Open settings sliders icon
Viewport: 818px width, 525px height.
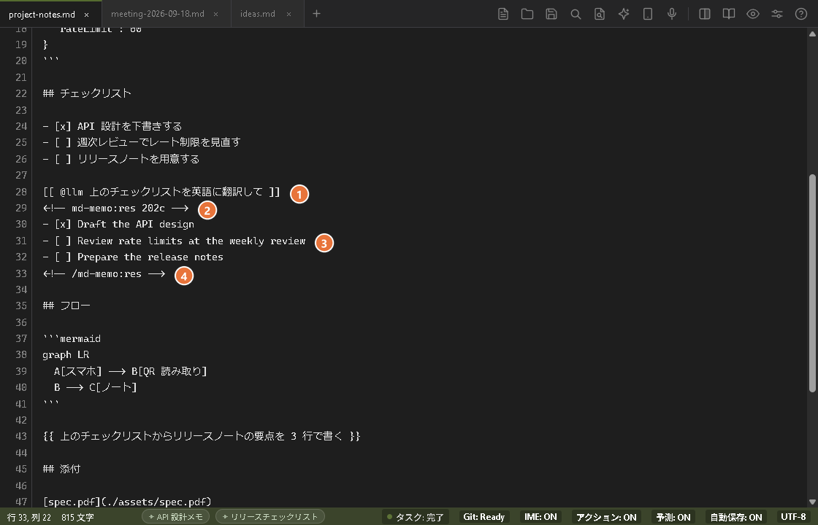coord(777,14)
